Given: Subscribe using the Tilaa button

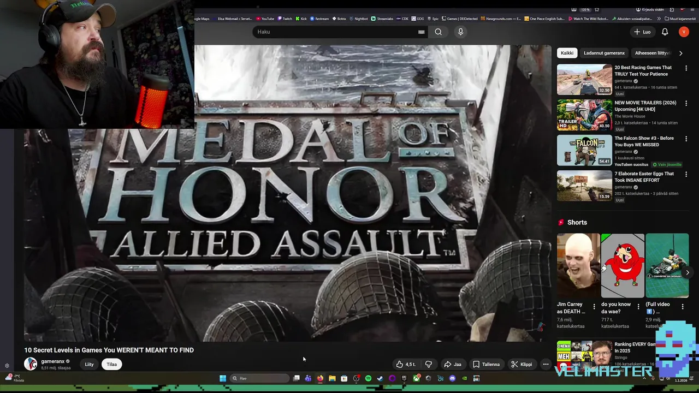Looking at the screenshot, I should [x=111, y=364].
